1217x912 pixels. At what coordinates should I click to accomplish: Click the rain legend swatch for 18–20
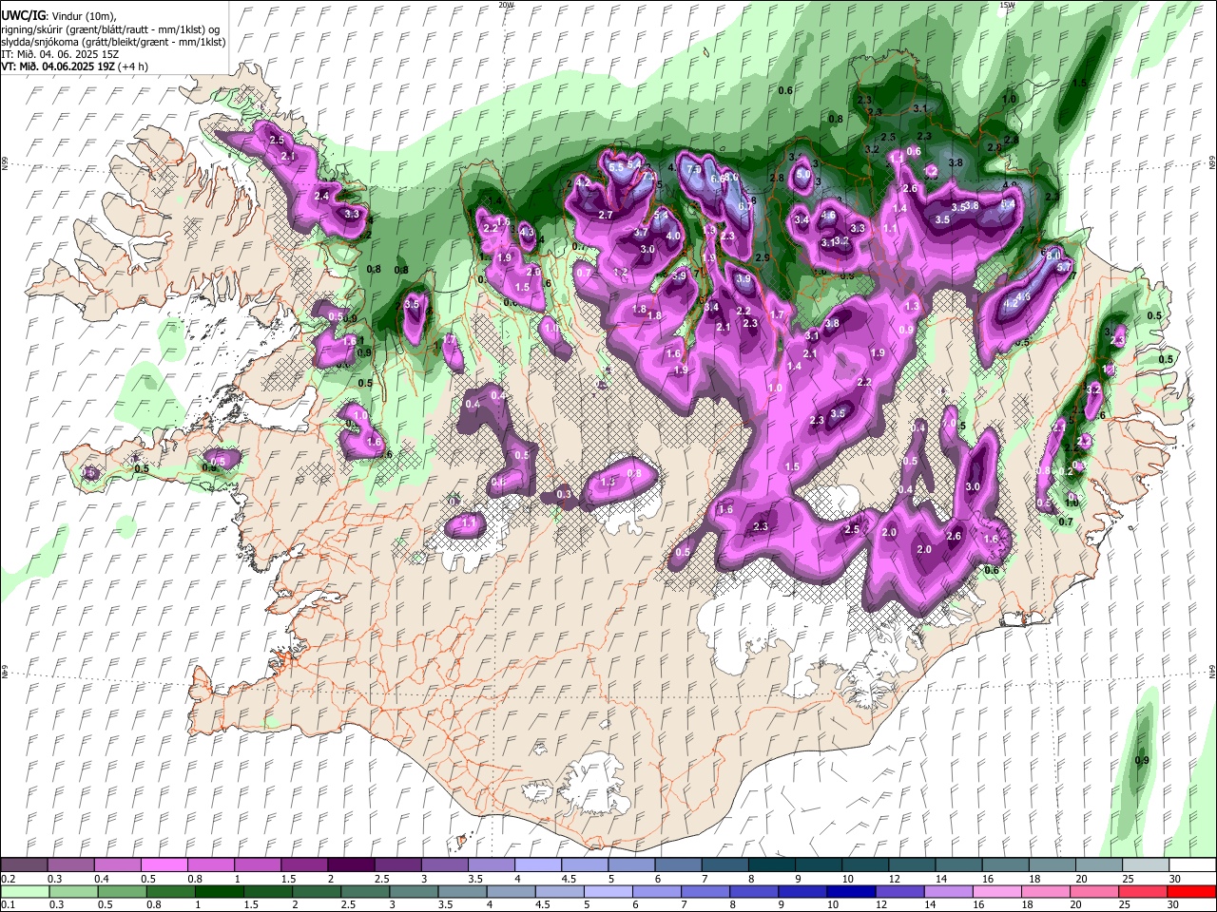tap(1045, 891)
